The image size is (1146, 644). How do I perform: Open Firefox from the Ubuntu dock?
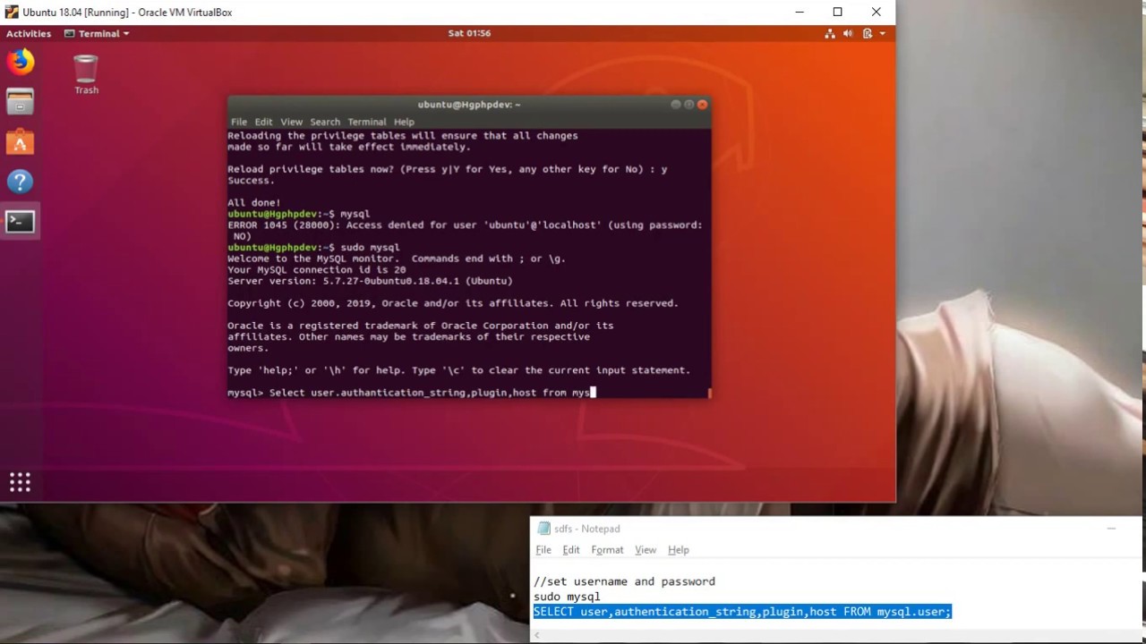20,62
